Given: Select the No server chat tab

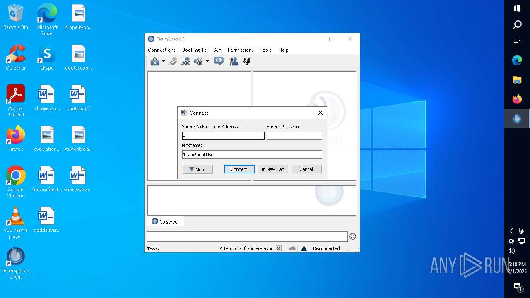Looking at the screenshot, I should (x=166, y=221).
